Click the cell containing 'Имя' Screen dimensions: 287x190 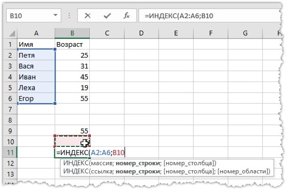[x=36, y=44]
